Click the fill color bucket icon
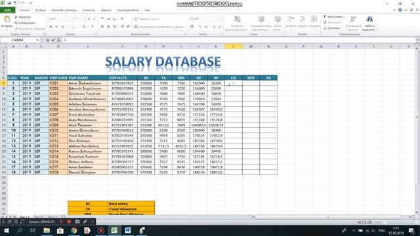 (84, 27)
